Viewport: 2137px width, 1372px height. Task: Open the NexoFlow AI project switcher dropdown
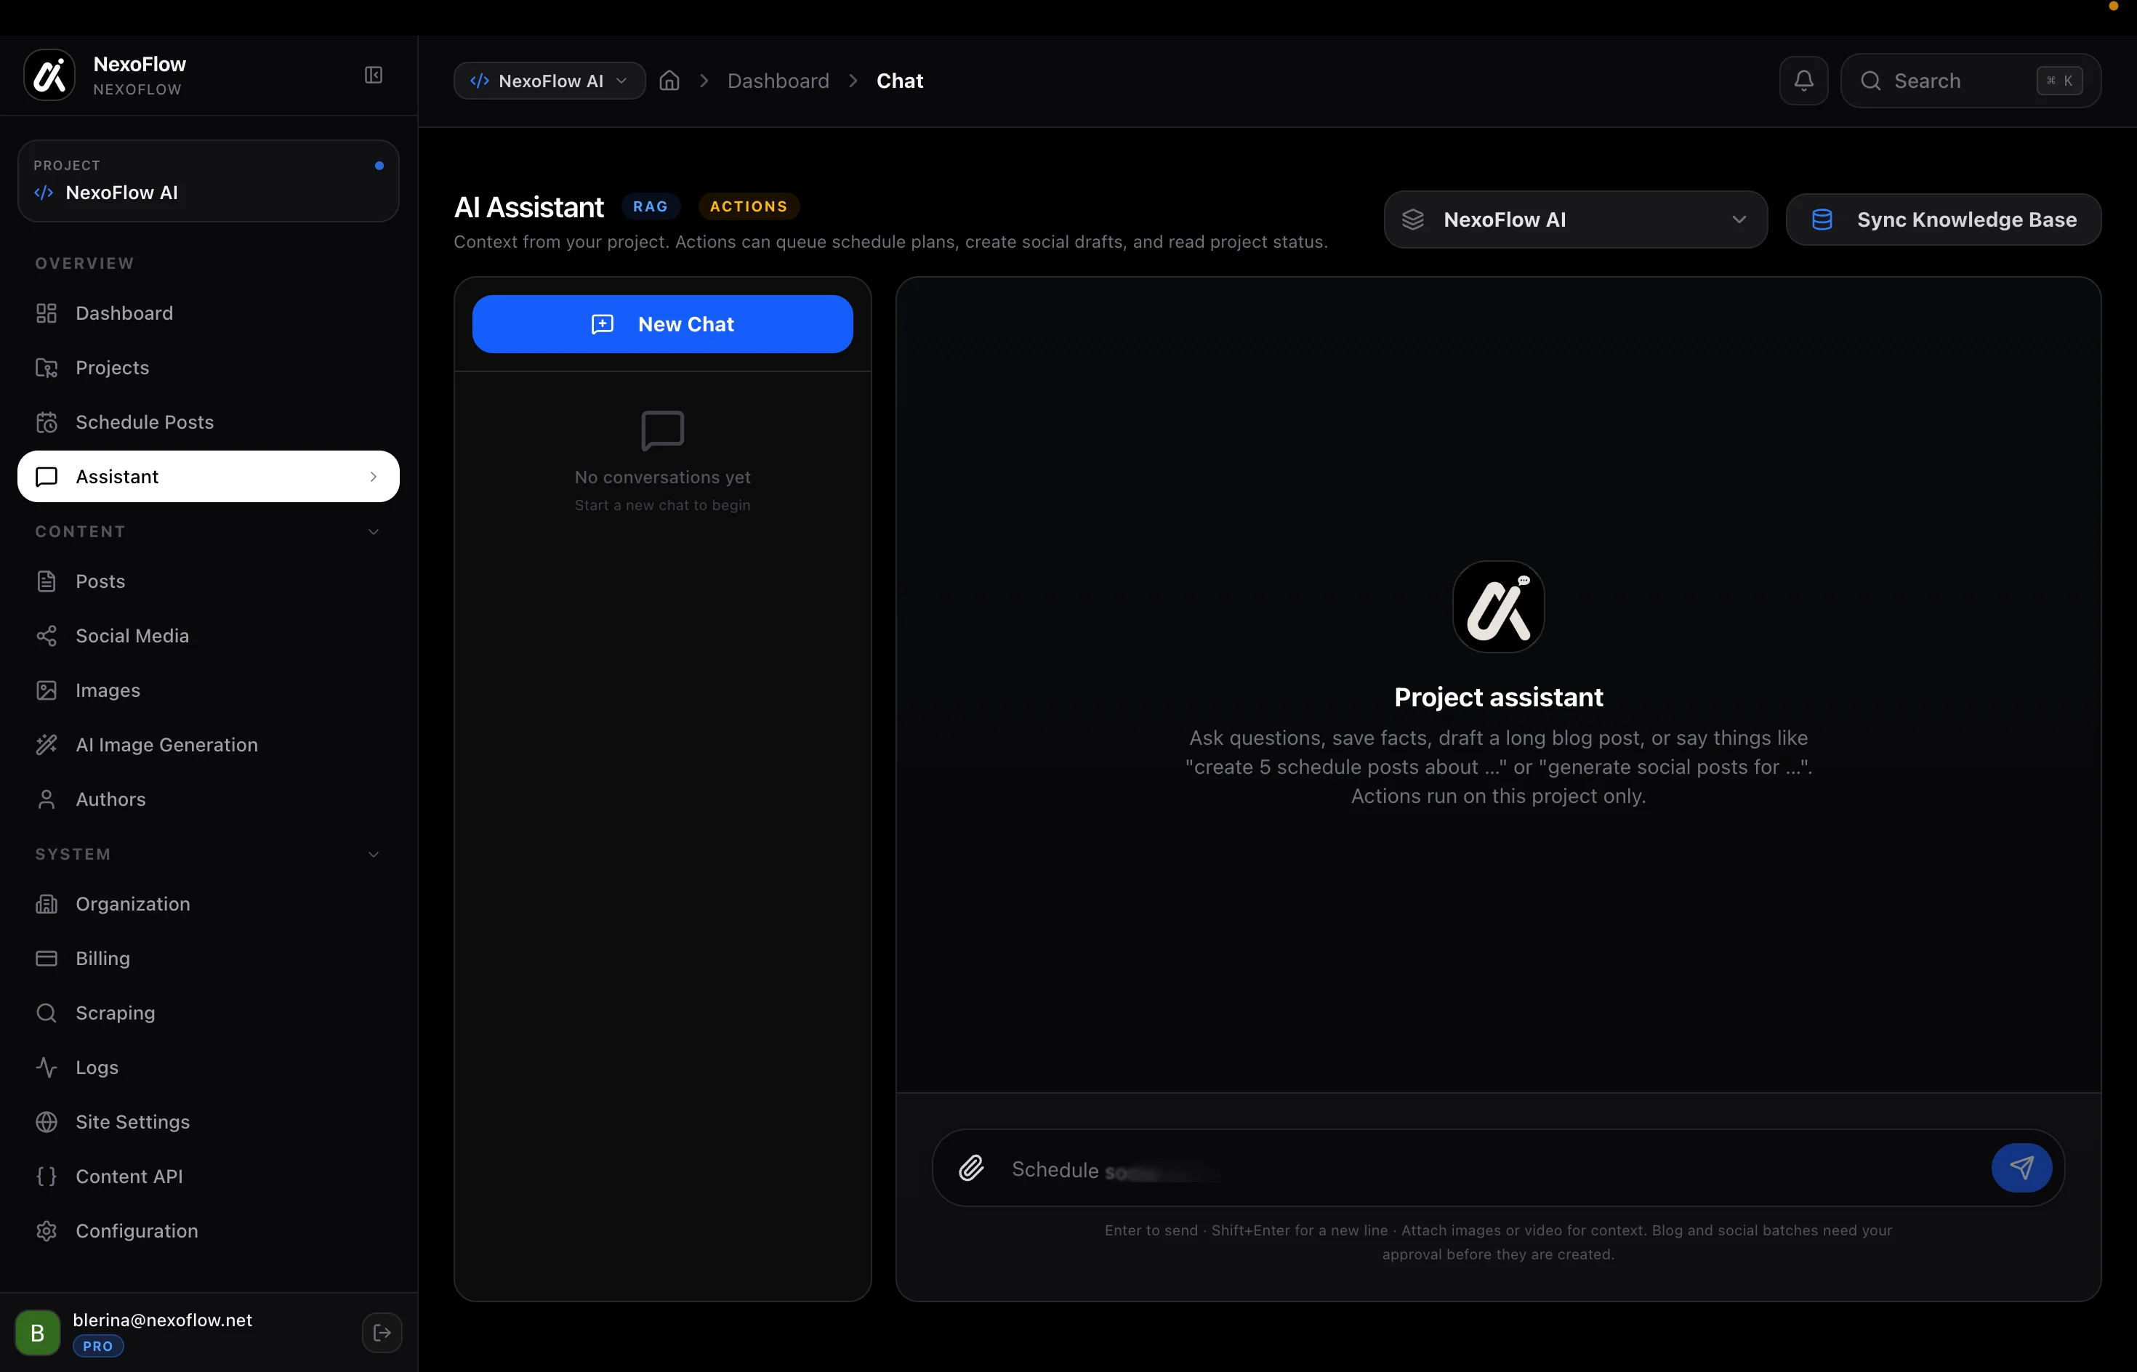click(x=548, y=80)
